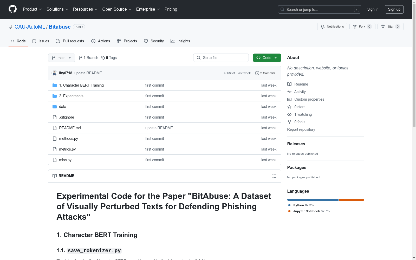
Task: Switch to the Actions tab
Action: tap(101, 41)
